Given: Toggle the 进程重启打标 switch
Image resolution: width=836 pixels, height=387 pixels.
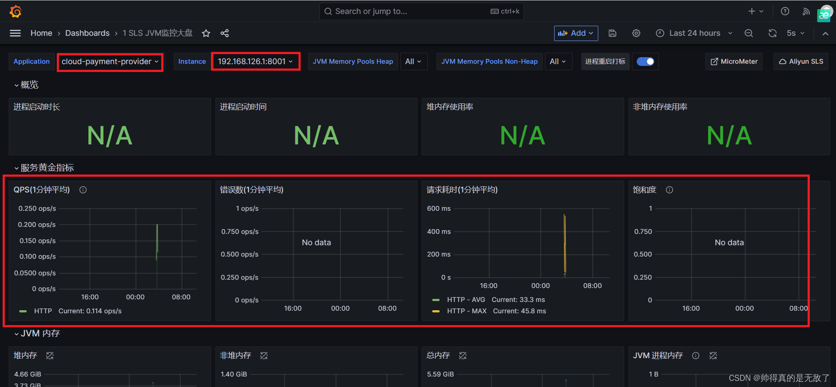Looking at the screenshot, I should point(645,62).
